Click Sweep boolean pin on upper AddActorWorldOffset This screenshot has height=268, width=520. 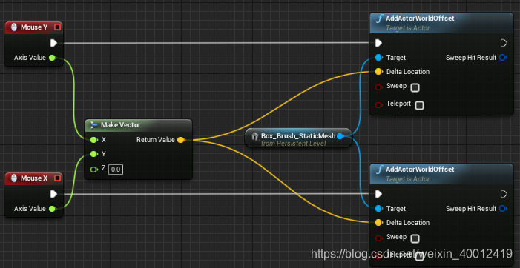pyautogui.click(x=379, y=87)
